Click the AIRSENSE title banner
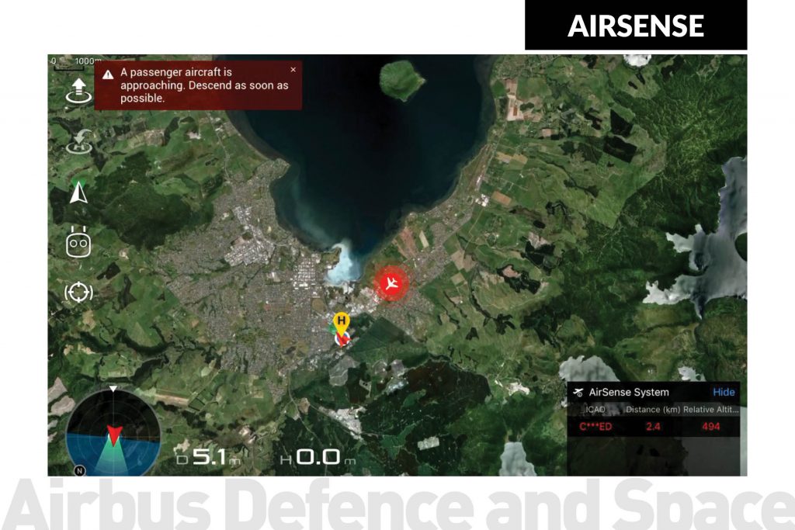Image resolution: width=795 pixels, height=530 pixels. (x=636, y=26)
